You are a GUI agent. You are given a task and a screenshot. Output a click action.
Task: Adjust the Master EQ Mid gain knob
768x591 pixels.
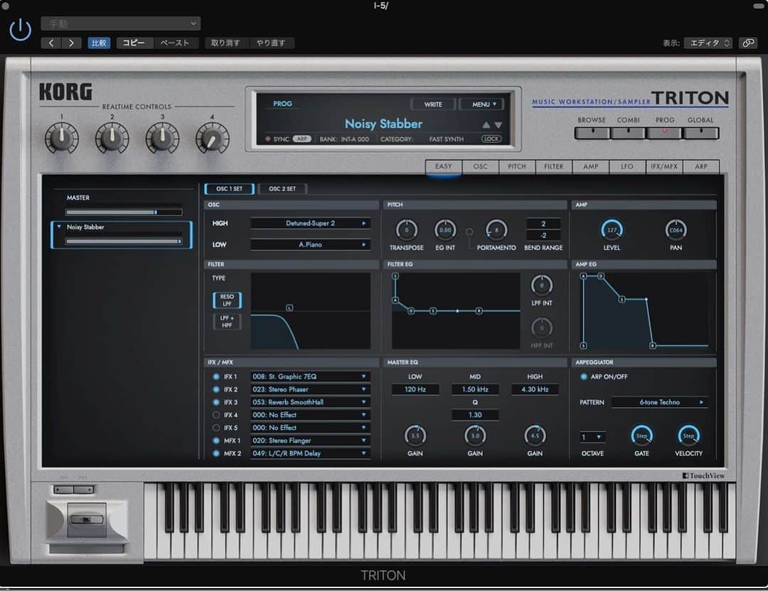point(475,435)
